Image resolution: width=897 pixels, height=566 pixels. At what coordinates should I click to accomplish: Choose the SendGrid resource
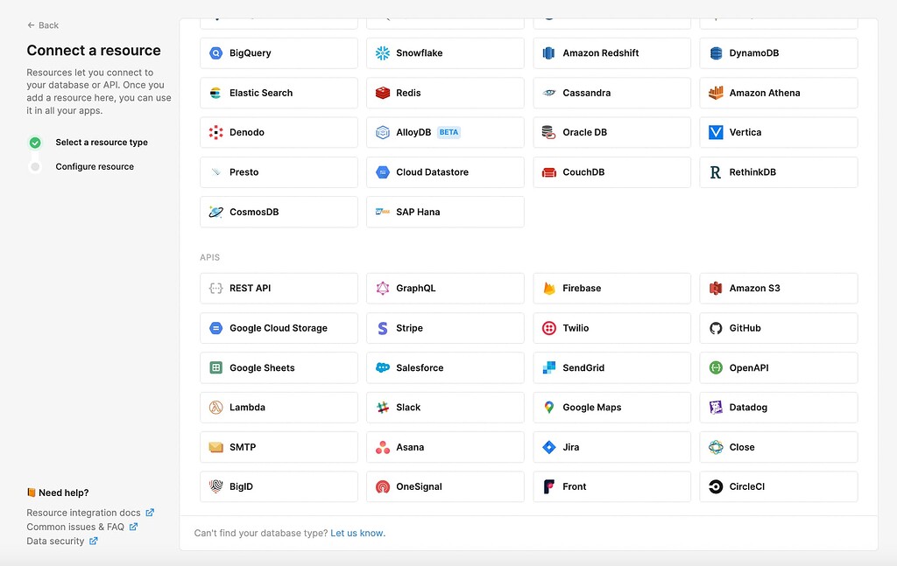point(612,367)
